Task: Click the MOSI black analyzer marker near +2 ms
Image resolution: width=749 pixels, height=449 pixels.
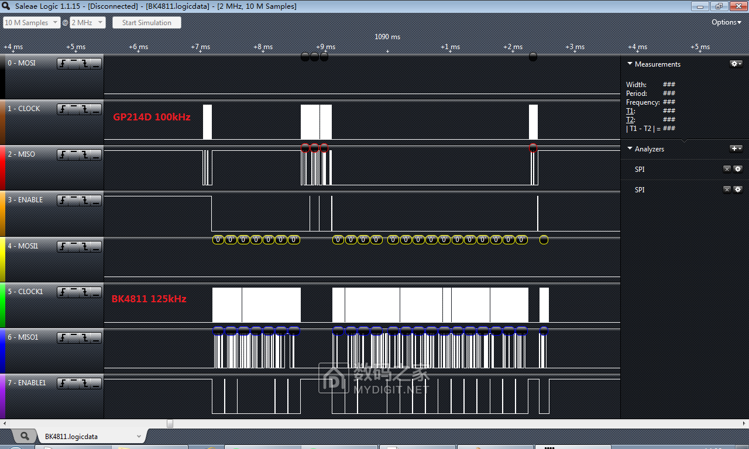Action: pos(532,57)
